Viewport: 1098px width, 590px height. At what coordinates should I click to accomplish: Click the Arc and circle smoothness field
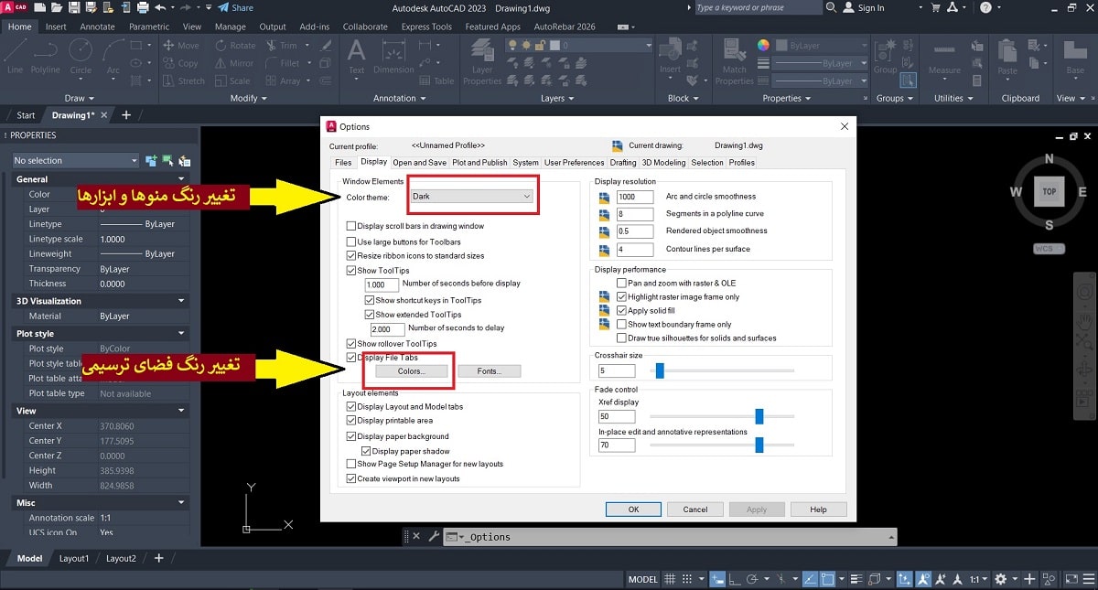click(x=634, y=197)
